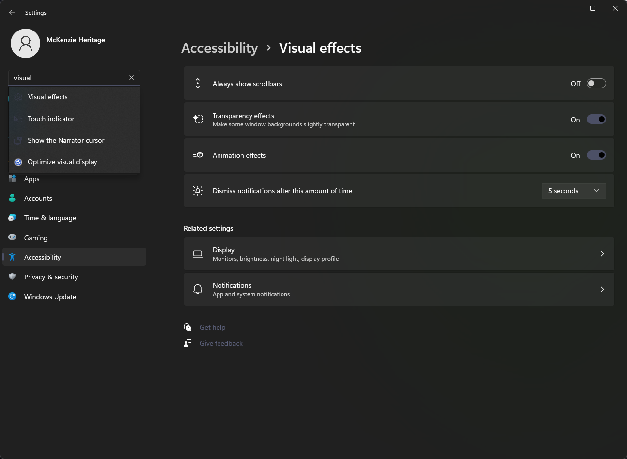Click the Windows Update sidebar icon
The width and height of the screenshot is (627, 459).
[x=13, y=297]
